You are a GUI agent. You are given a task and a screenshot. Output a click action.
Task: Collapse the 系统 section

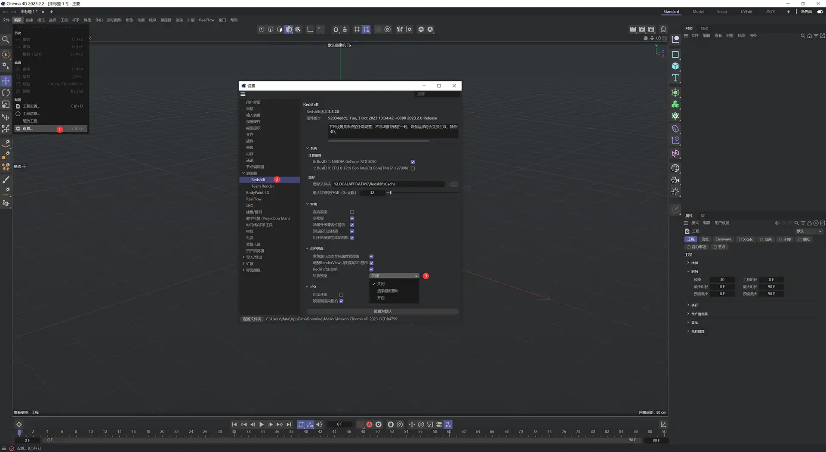click(x=307, y=148)
